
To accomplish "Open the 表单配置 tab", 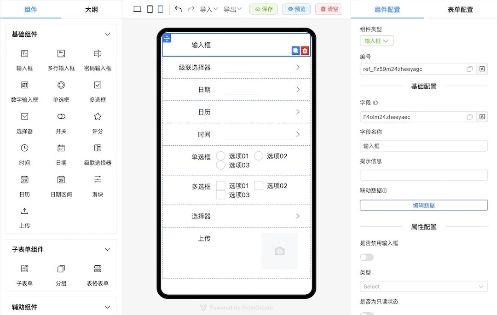I will (460, 9).
